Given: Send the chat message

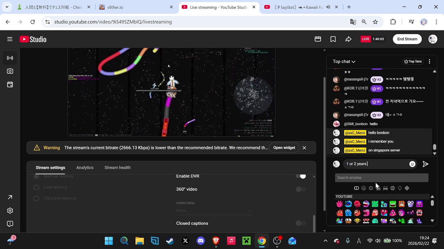Looking at the screenshot, I should point(425,164).
